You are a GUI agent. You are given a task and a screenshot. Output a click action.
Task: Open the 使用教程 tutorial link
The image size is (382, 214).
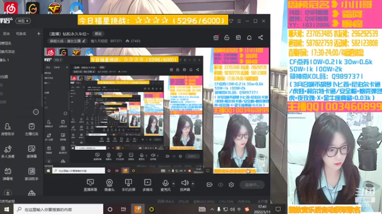click(x=7, y=201)
